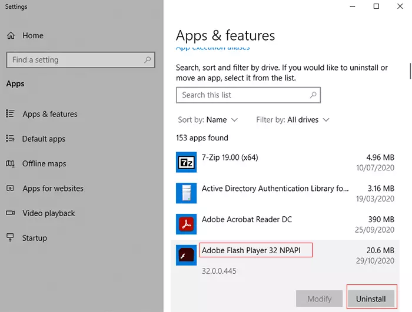
Task: Follow the App execution aliases link
Action: pos(213,48)
